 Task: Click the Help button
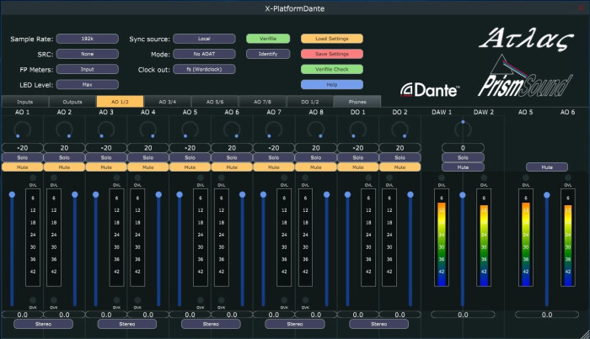331,84
